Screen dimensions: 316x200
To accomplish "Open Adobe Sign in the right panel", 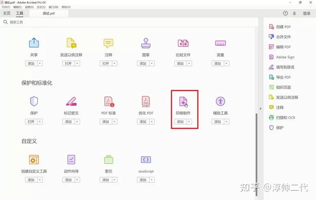I will (282, 57).
